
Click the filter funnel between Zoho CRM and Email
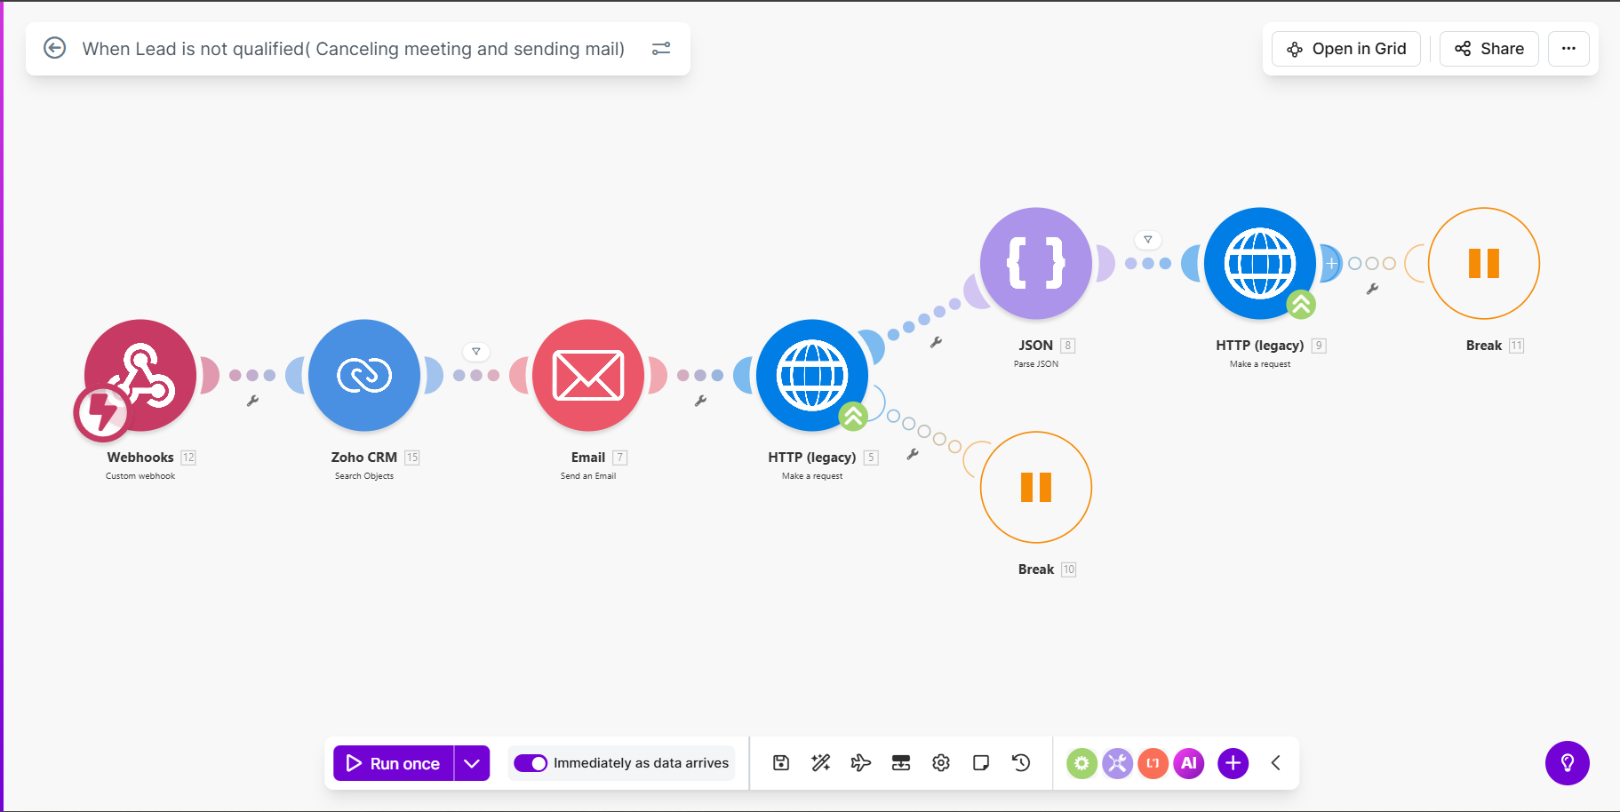[x=476, y=352]
